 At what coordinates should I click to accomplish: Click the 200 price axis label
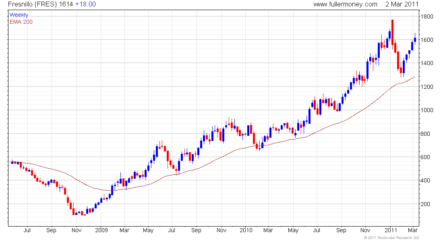tap(426, 204)
